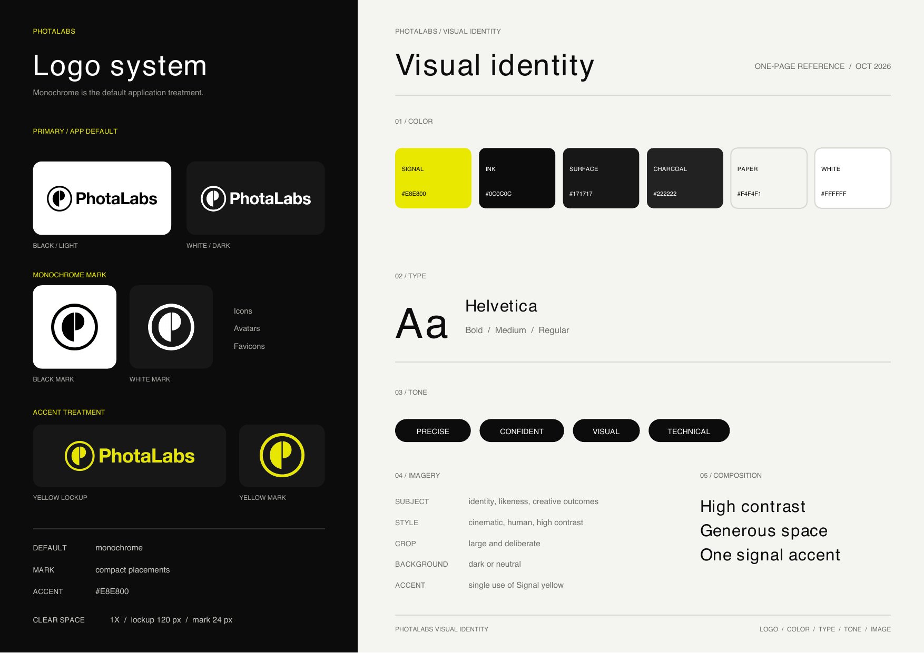Click the 'High contrast' composition line
Screen dimensions: 924x653
click(753, 506)
